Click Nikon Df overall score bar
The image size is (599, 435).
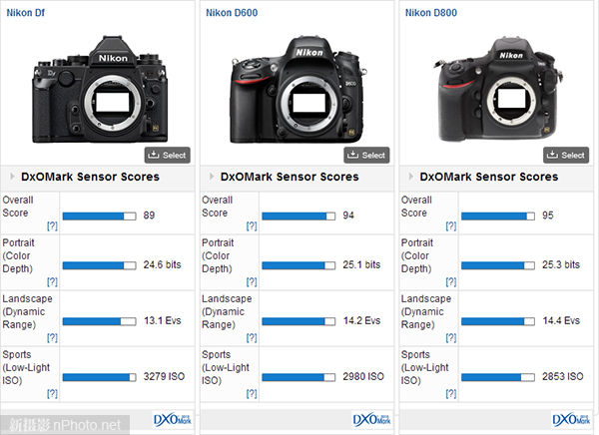tap(99, 217)
